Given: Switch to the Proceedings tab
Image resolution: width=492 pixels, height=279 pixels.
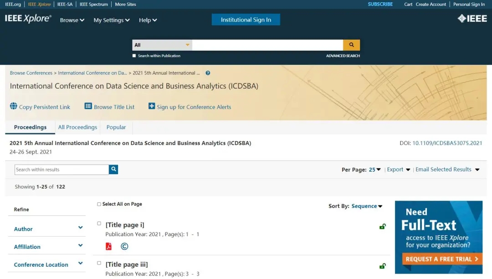Looking at the screenshot, I should [30, 127].
